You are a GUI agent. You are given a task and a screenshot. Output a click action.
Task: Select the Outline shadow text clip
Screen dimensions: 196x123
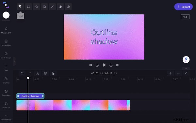[30, 96]
